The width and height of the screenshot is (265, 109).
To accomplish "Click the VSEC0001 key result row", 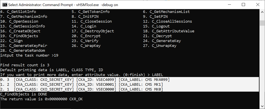I will [x=82, y=84].
